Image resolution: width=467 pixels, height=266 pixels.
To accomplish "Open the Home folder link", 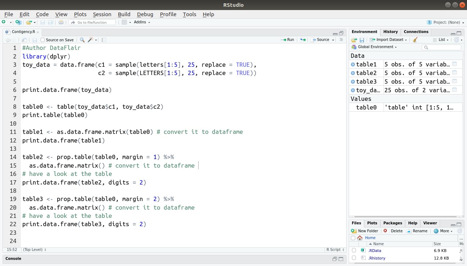I will point(370,238).
